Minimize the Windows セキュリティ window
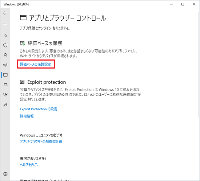 171,4
